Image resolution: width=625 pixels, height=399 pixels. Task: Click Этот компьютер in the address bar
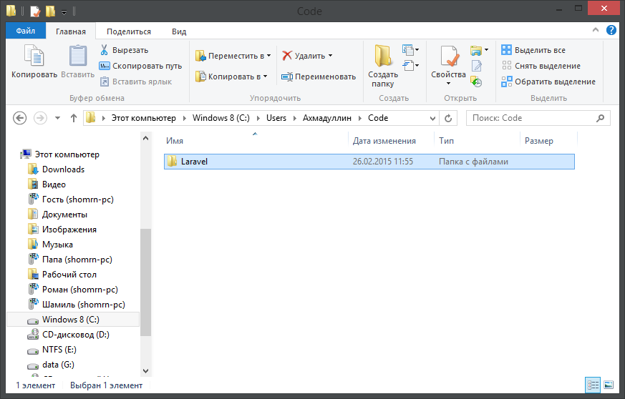143,118
